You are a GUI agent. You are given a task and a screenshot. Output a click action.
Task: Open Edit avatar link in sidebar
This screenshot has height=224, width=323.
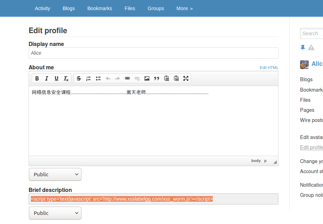312,137
